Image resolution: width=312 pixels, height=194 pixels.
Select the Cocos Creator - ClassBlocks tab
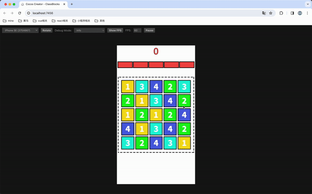point(43,4)
